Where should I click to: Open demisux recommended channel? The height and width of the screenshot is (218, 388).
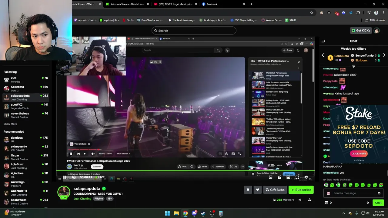[26, 139]
